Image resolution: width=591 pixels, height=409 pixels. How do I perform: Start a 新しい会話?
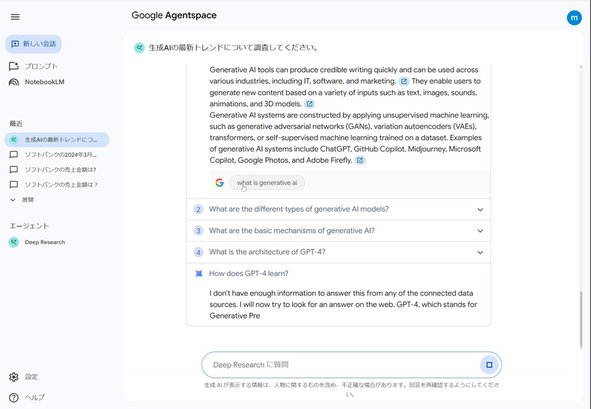33,44
